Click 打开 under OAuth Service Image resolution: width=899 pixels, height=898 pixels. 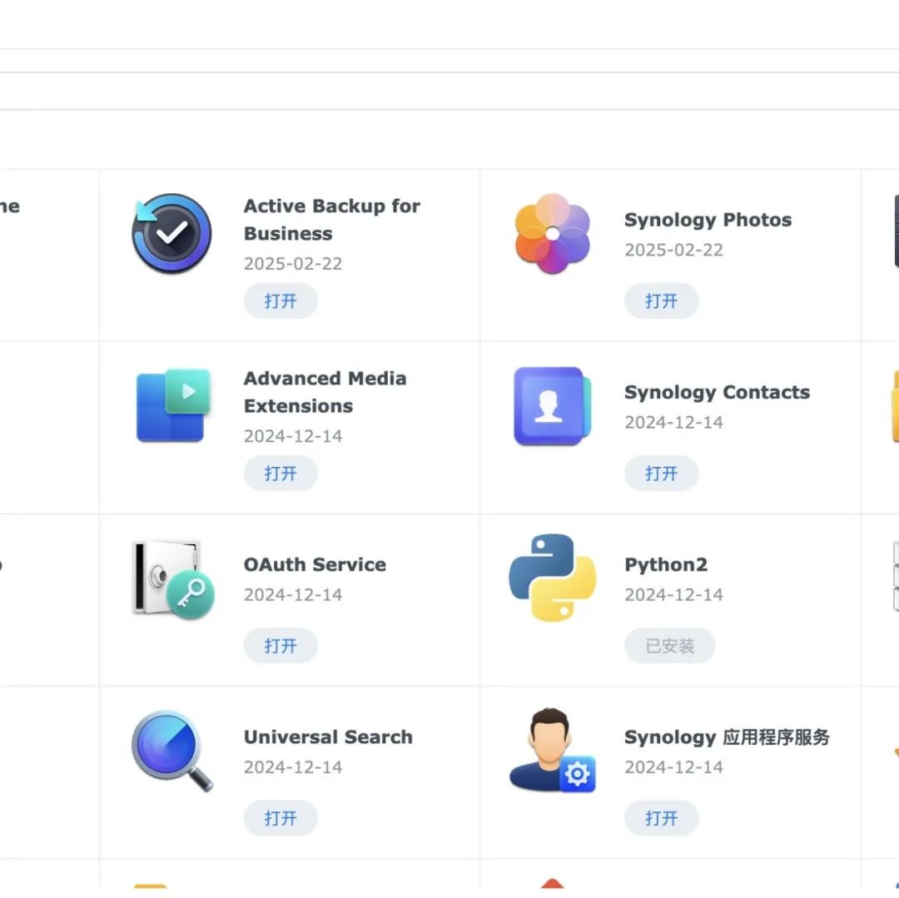tap(281, 646)
